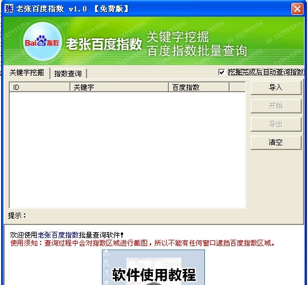Open the 软件使用教程 tutorial thumbnail

(153, 267)
